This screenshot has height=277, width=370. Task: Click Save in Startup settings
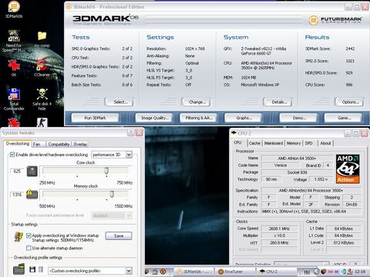pos(119,235)
